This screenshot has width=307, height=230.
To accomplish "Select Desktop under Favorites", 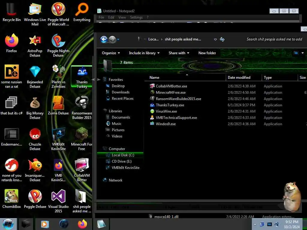I will point(118,86).
